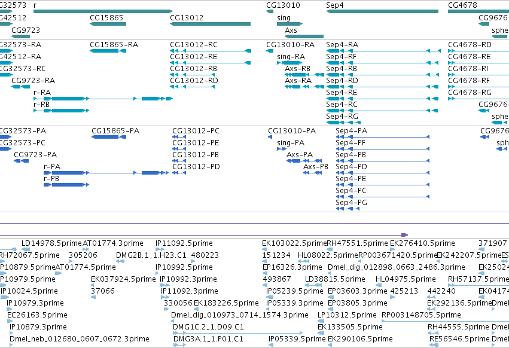This screenshot has width=509, height=348.
Task: Select transcript Sep4-RA
Action: pos(383,51)
